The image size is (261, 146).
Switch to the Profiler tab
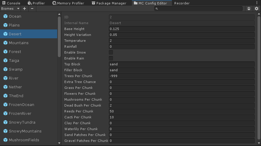[x=36, y=3]
